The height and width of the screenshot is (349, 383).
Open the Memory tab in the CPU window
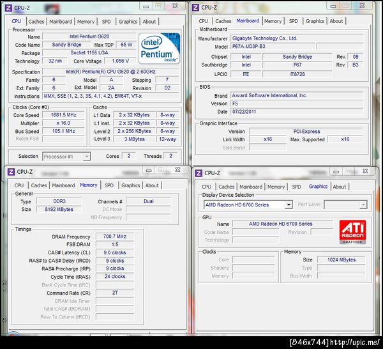pyautogui.click(x=86, y=22)
